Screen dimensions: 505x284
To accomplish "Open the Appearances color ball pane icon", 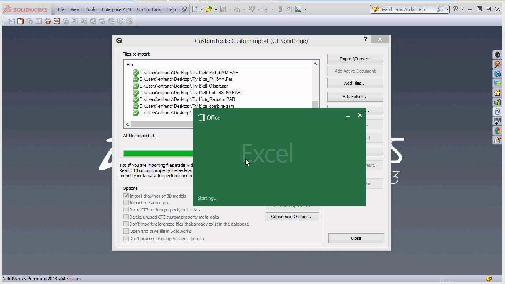I will [498, 131].
